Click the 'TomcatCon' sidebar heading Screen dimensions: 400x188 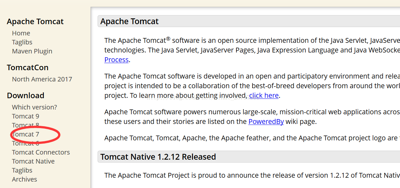[28, 68]
